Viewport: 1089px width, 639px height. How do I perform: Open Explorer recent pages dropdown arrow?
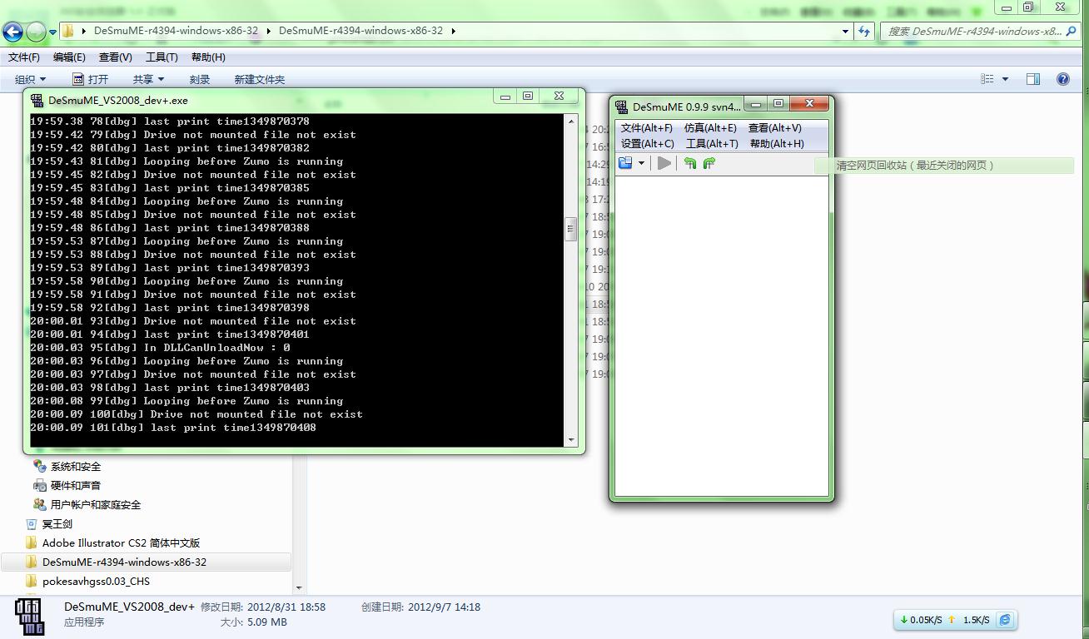52,32
